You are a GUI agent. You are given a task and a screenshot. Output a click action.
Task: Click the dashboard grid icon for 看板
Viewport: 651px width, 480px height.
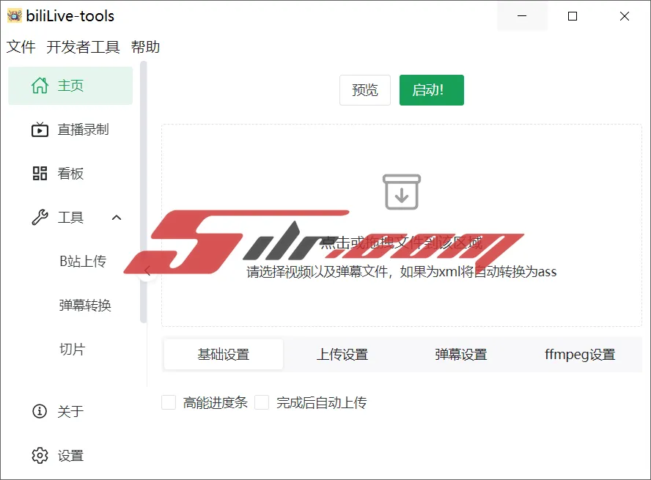coord(40,174)
